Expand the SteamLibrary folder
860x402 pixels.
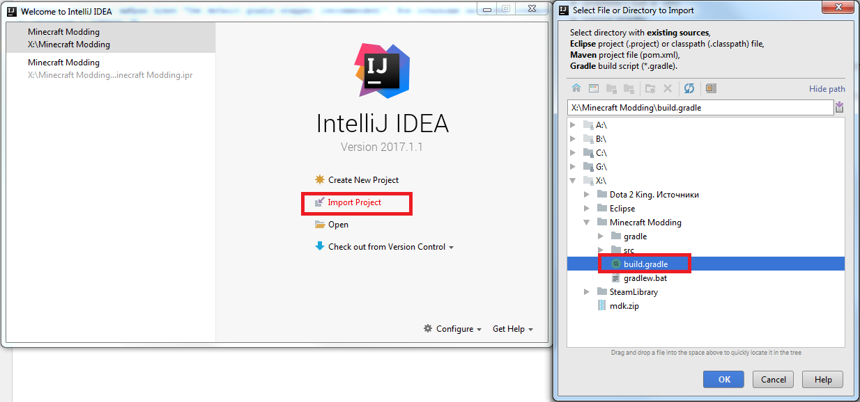(587, 292)
